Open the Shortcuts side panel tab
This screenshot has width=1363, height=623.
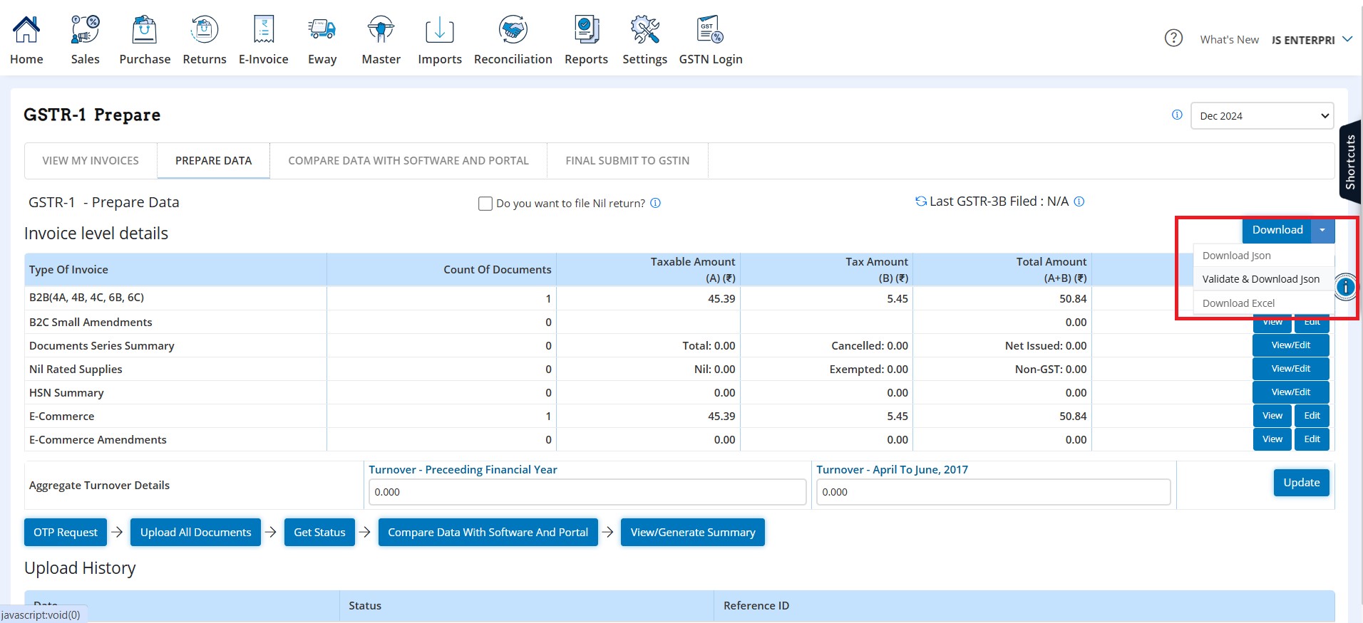(x=1350, y=162)
